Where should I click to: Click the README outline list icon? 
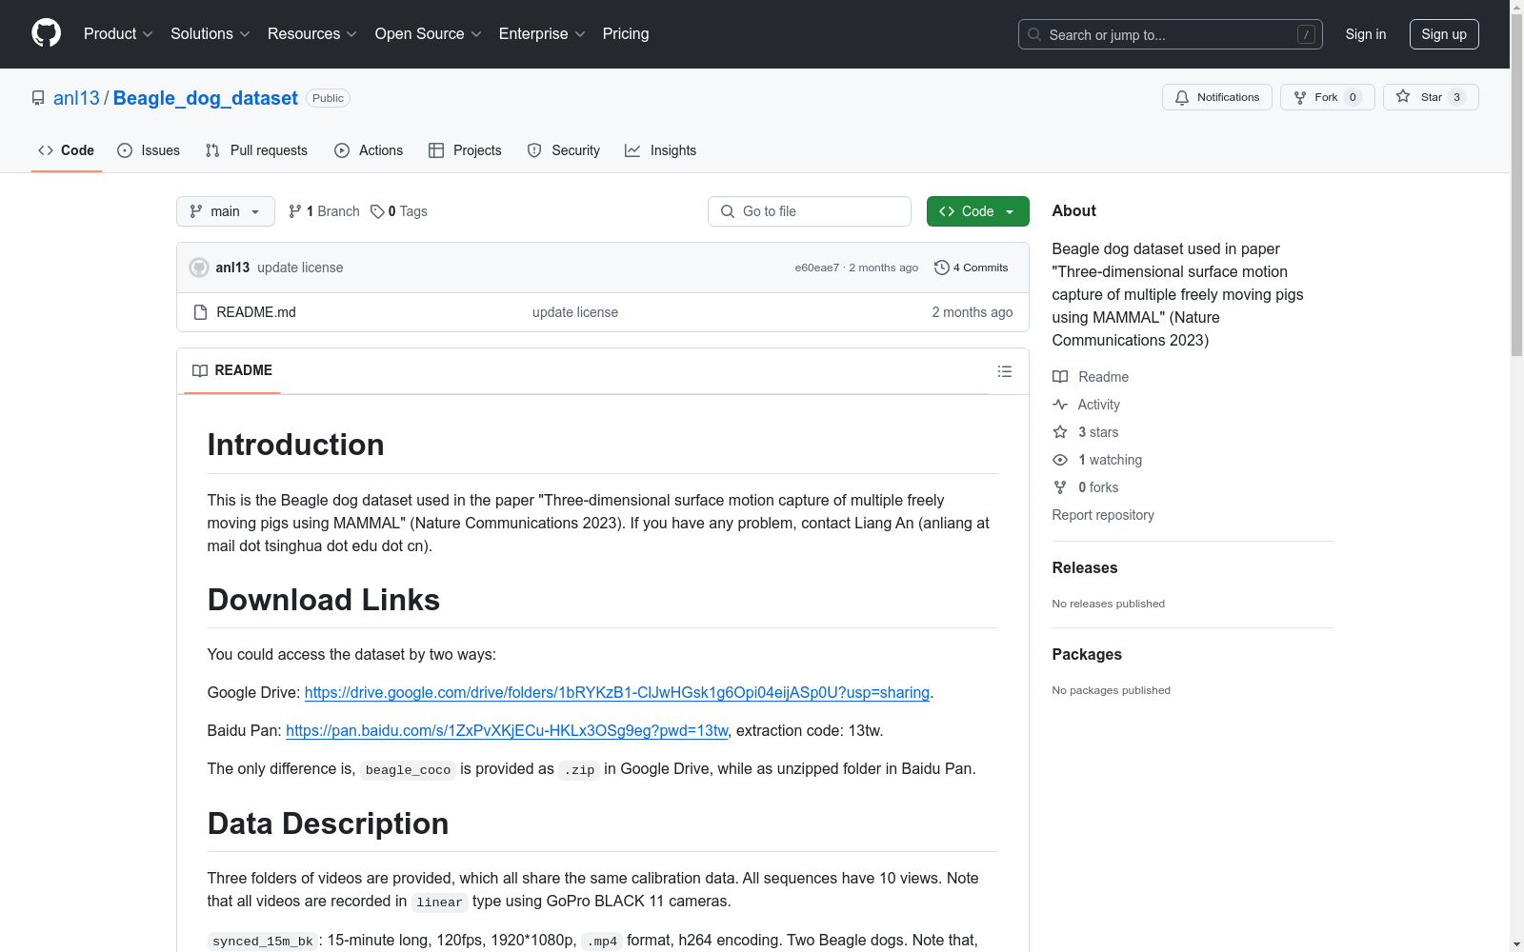click(x=1005, y=371)
